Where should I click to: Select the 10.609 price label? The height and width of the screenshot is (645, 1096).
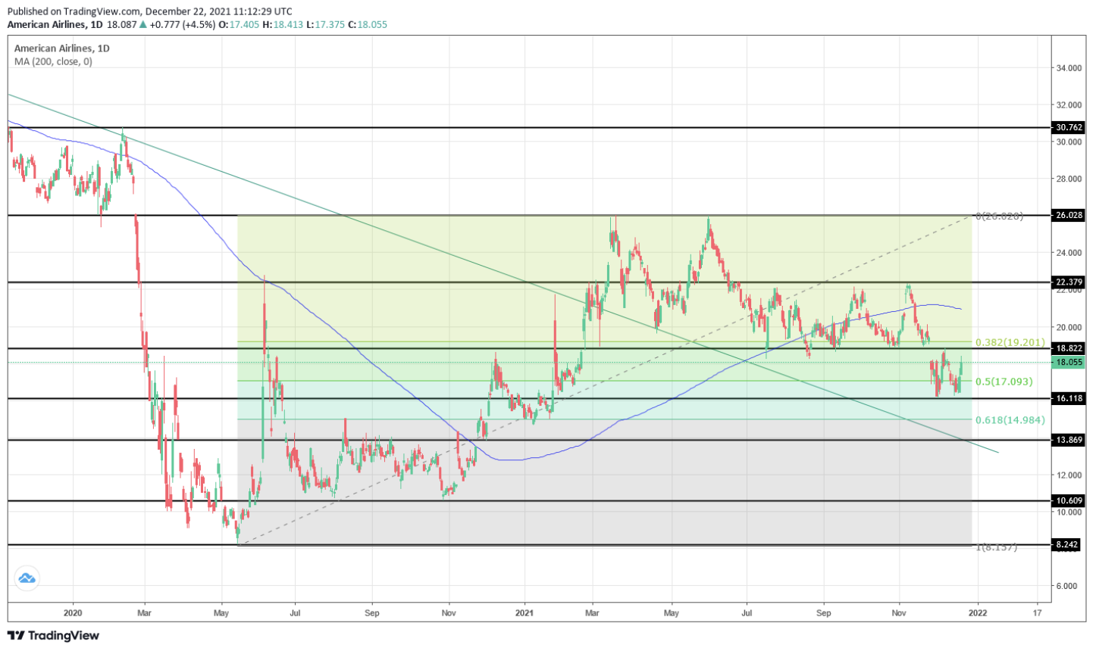click(1069, 500)
